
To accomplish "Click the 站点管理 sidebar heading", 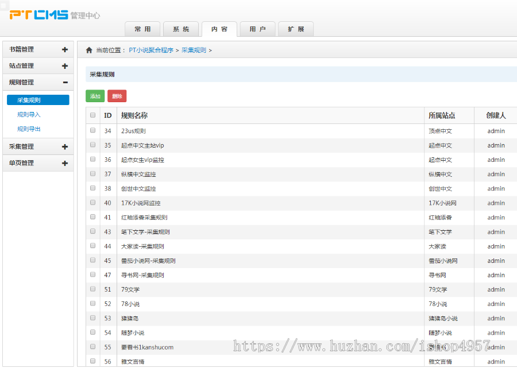I will pos(21,66).
